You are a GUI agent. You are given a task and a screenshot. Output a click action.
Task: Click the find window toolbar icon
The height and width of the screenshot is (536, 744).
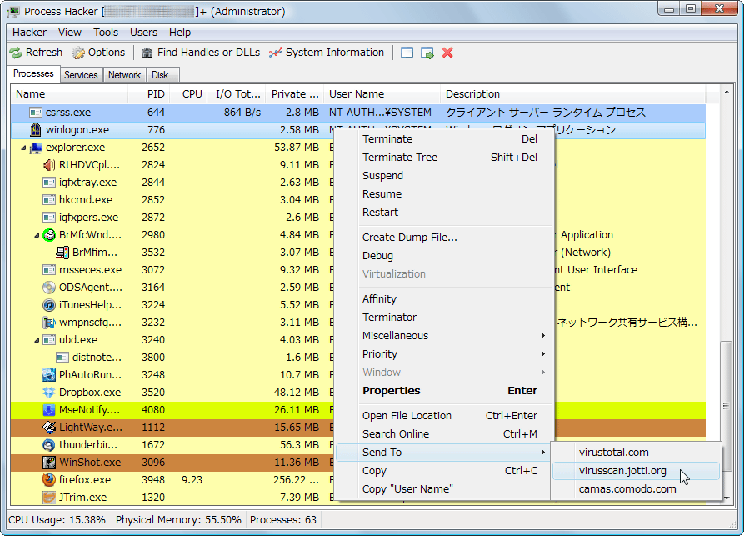coord(407,53)
